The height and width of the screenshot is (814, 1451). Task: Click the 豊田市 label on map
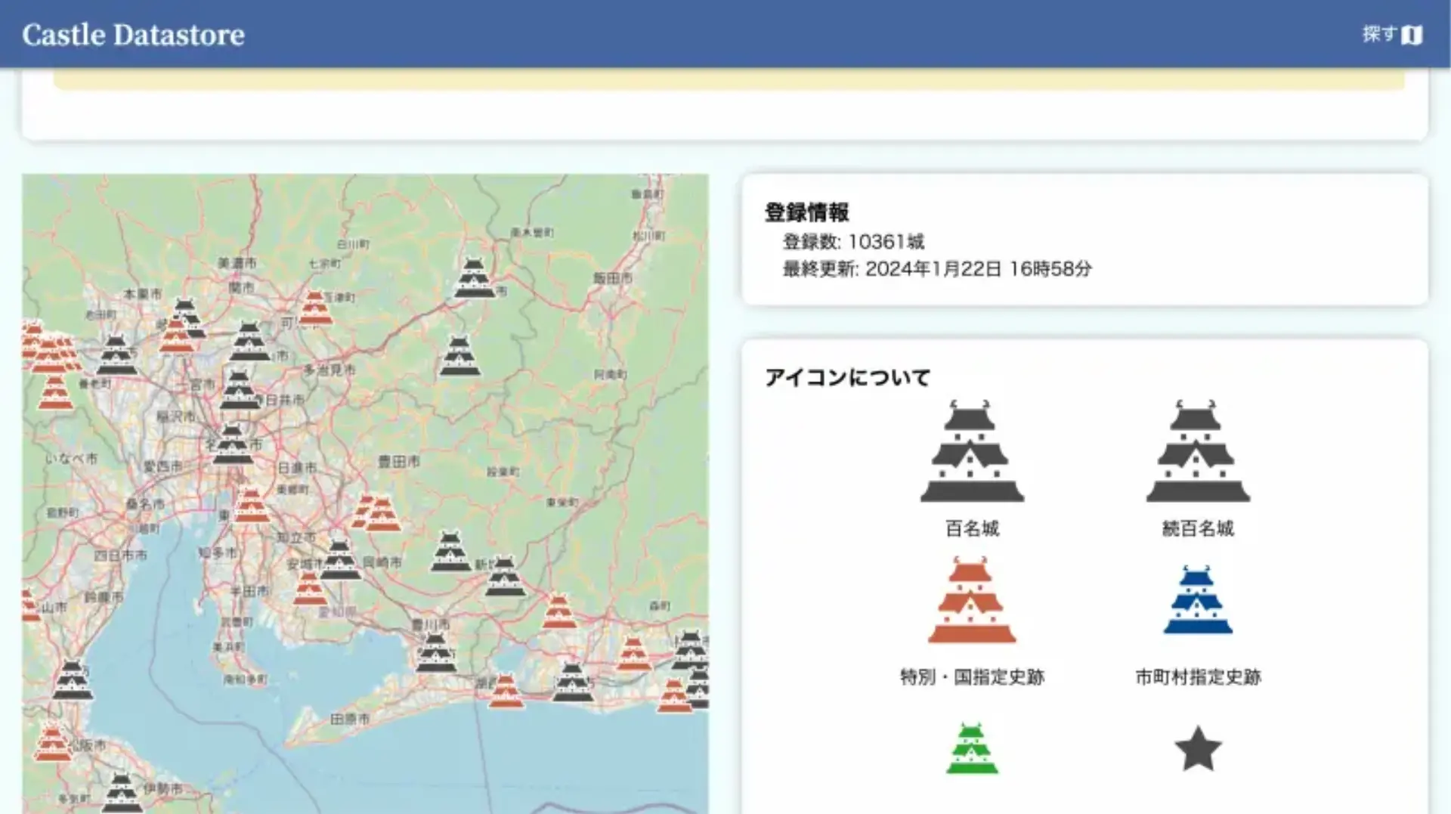pos(398,461)
